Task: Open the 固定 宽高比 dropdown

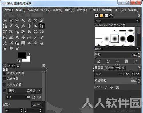Action: (25, 90)
